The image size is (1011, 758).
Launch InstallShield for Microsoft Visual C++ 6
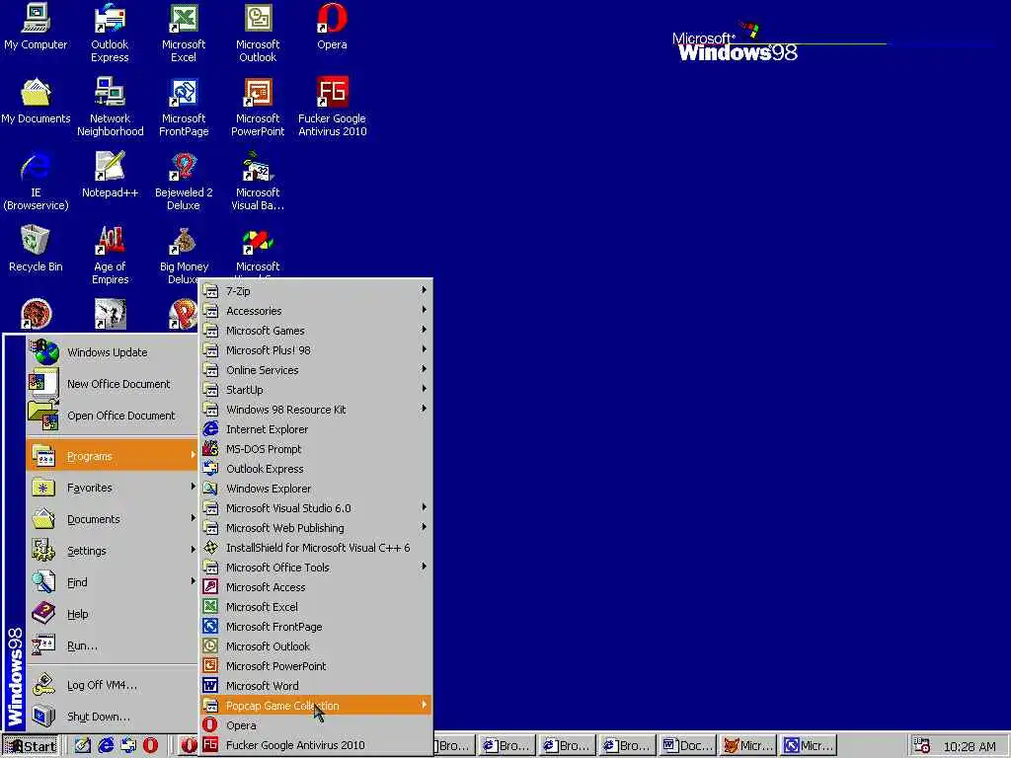(315, 548)
